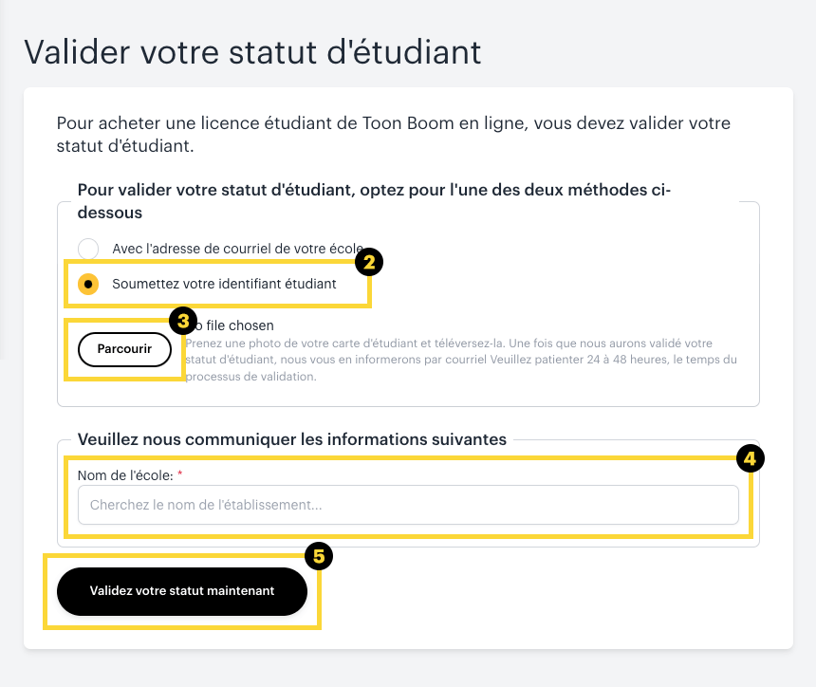Focus the school name search field
Screen dimensions: 816x687
point(408,505)
